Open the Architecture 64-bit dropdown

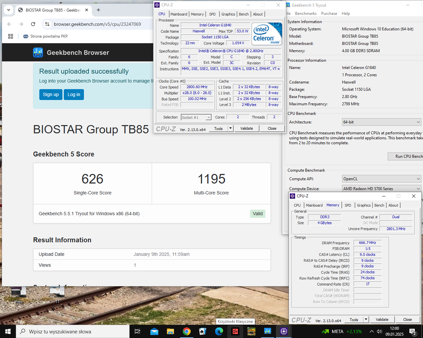click(382, 122)
